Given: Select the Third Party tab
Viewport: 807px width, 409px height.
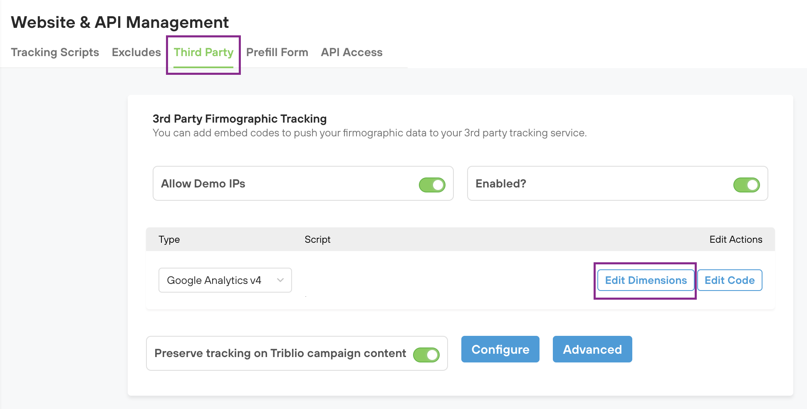Looking at the screenshot, I should pyautogui.click(x=203, y=52).
